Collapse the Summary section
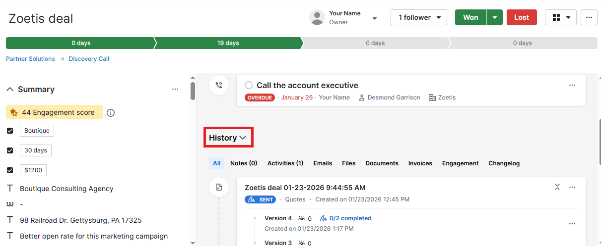Image resolution: width=601 pixels, height=246 pixels. point(10,90)
